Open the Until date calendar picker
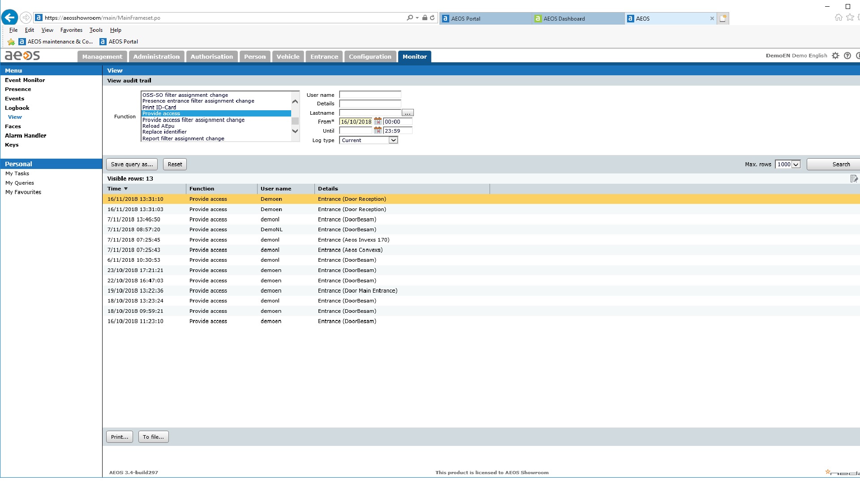 pyautogui.click(x=378, y=130)
